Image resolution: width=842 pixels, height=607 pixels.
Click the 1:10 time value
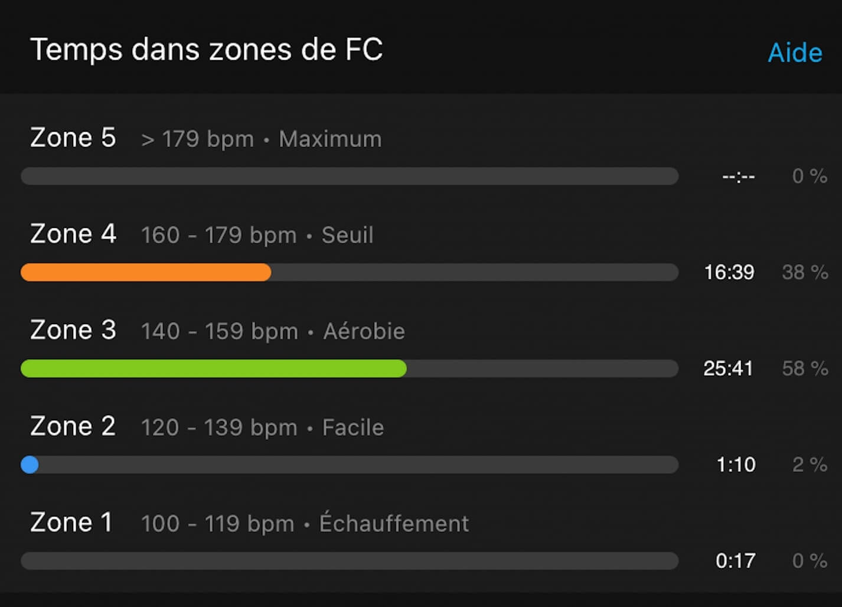tap(736, 465)
